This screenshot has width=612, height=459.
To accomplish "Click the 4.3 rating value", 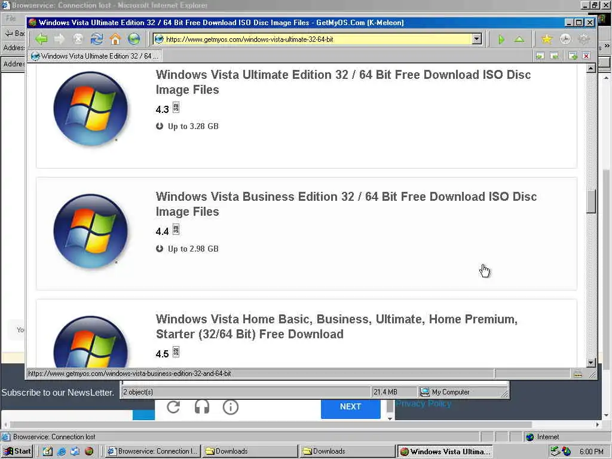I will 162,110.
